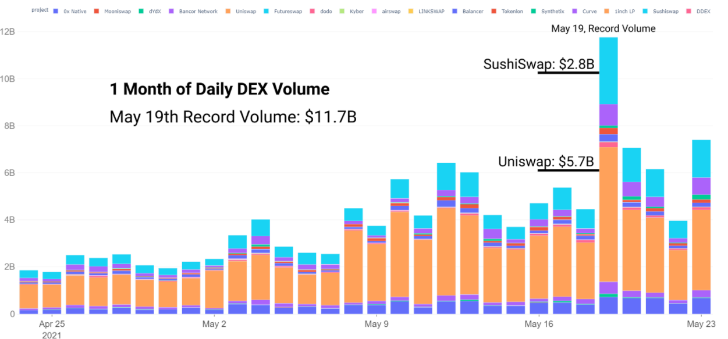Image resolution: width=728 pixels, height=339 pixels.
Task: Toggle the 0x Native legend entry
Action: pyautogui.click(x=69, y=11)
